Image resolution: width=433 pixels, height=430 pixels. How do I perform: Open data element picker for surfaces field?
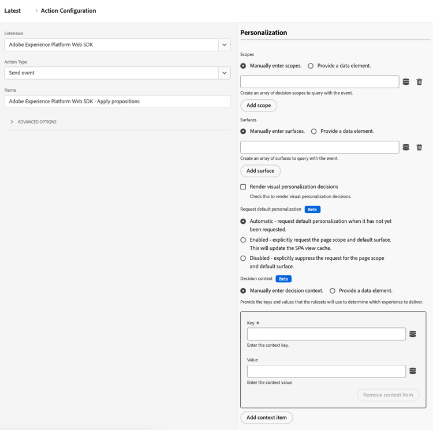[x=406, y=147]
